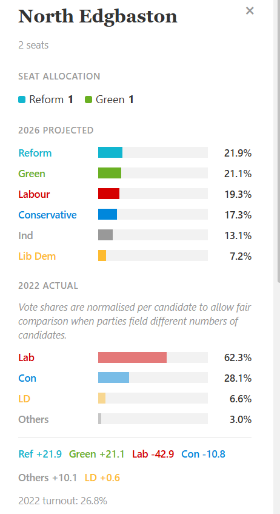Click the Lab -42.9 swing value
Viewport: 280px width, 514px height.
pyautogui.click(x=153, y=455)
